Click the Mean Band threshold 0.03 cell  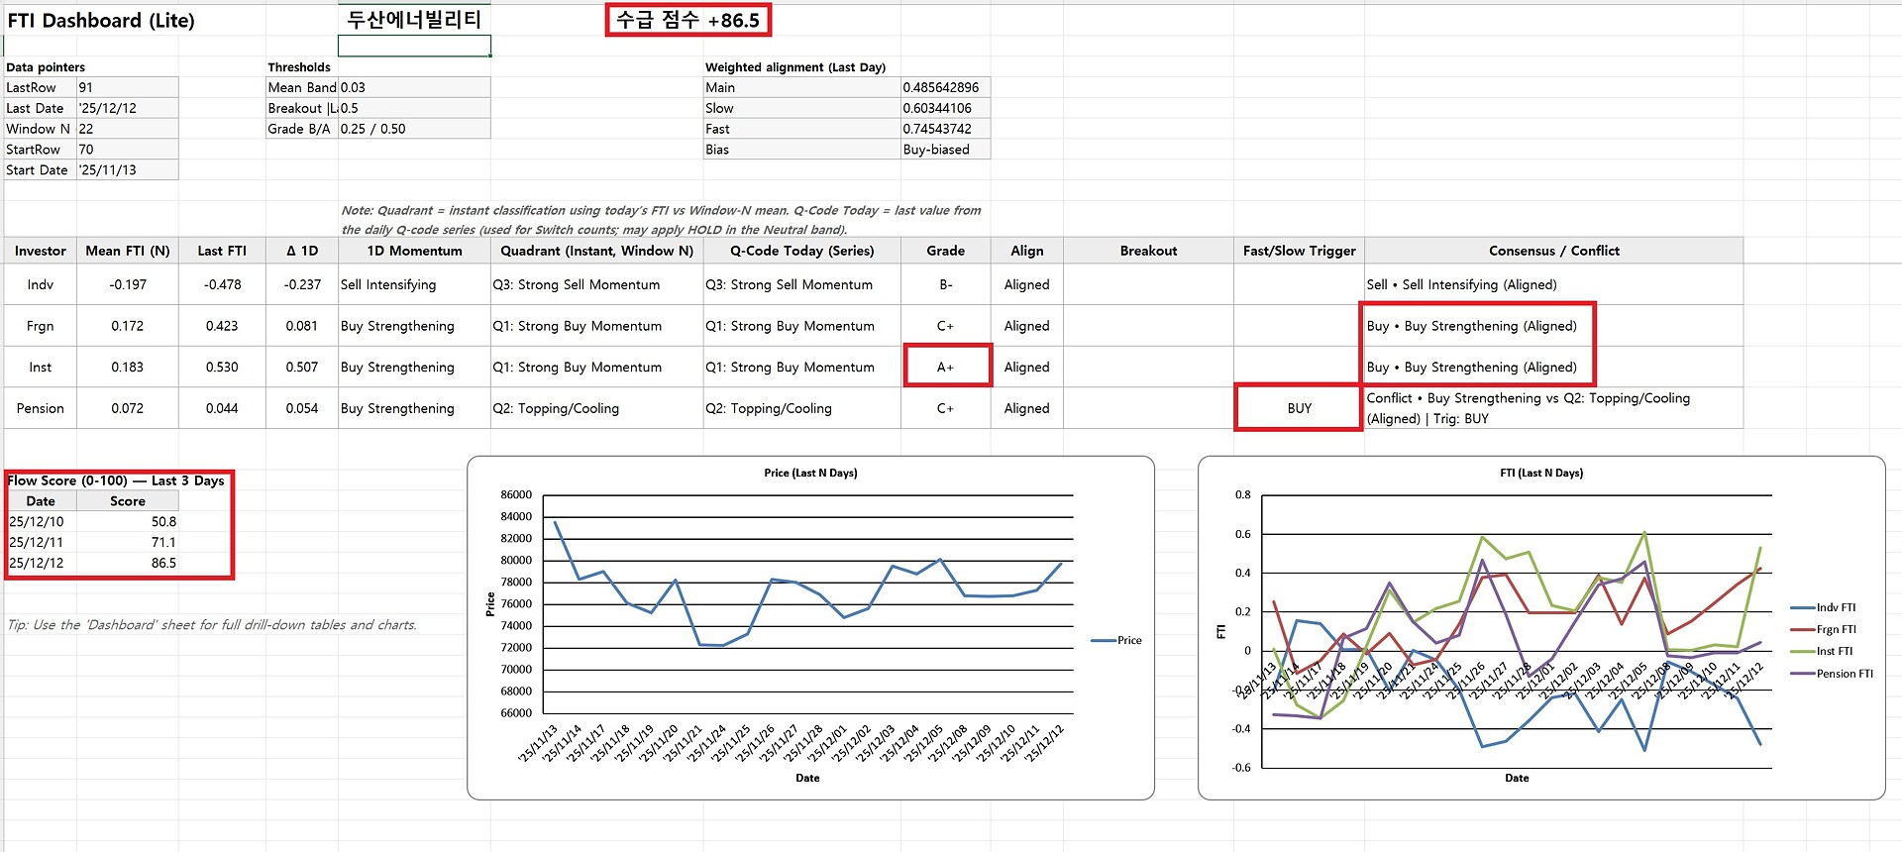pos(414,87)
